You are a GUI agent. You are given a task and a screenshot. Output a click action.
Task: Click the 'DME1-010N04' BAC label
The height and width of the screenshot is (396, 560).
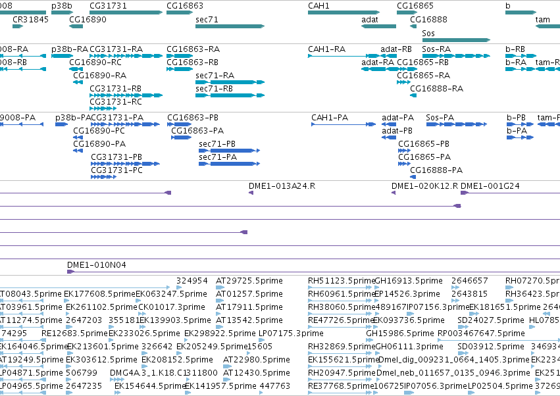pos(97,265)
